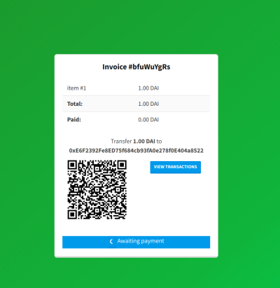Screen dimensions: 280x288
Task: Click QR code bottom-left finder square
Action: click(x=72, y=214)
